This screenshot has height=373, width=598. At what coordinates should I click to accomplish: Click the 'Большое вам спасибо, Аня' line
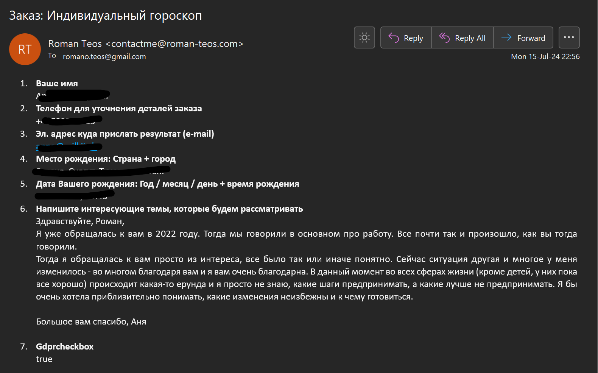click(x=91, y=321)
